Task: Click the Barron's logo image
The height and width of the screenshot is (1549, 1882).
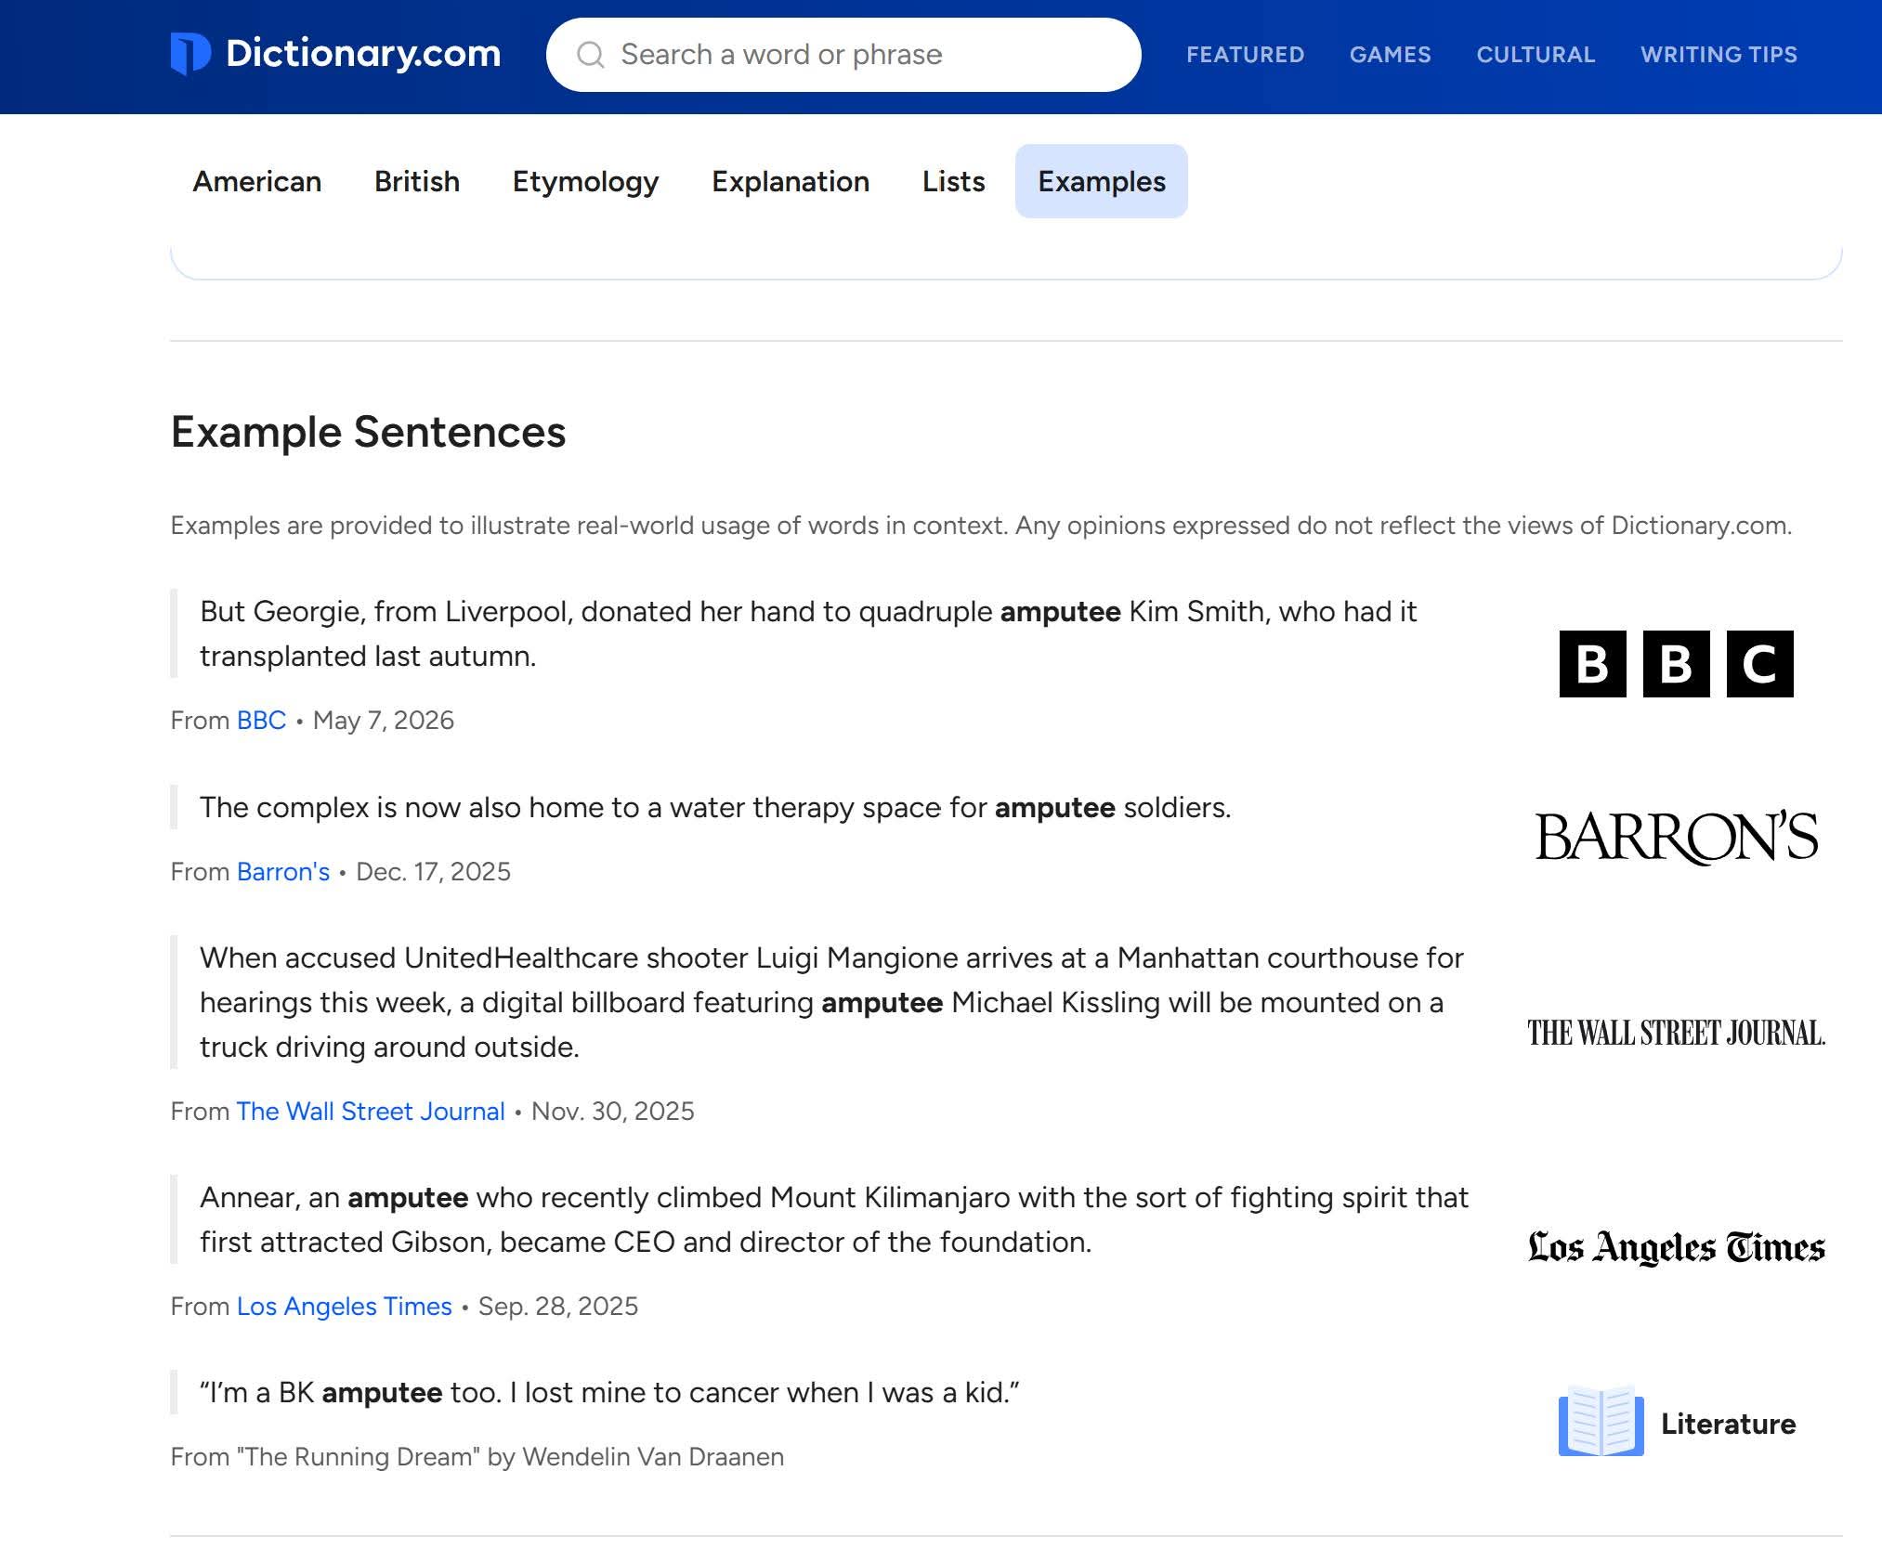Action: [1676, 838]
